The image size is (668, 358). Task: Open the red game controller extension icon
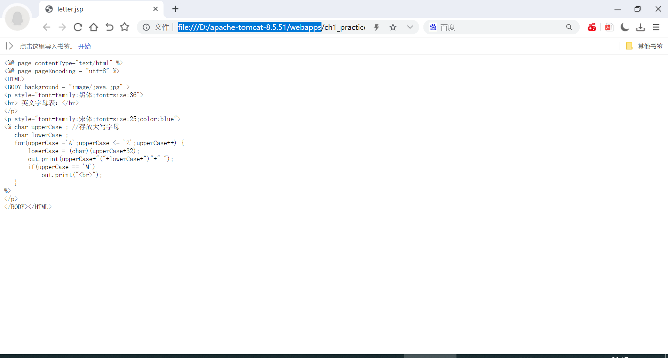[592, 27]
